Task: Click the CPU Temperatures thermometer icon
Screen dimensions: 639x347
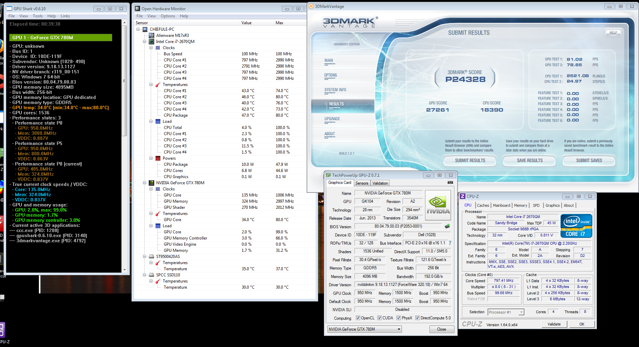Action: pos(158,85)
